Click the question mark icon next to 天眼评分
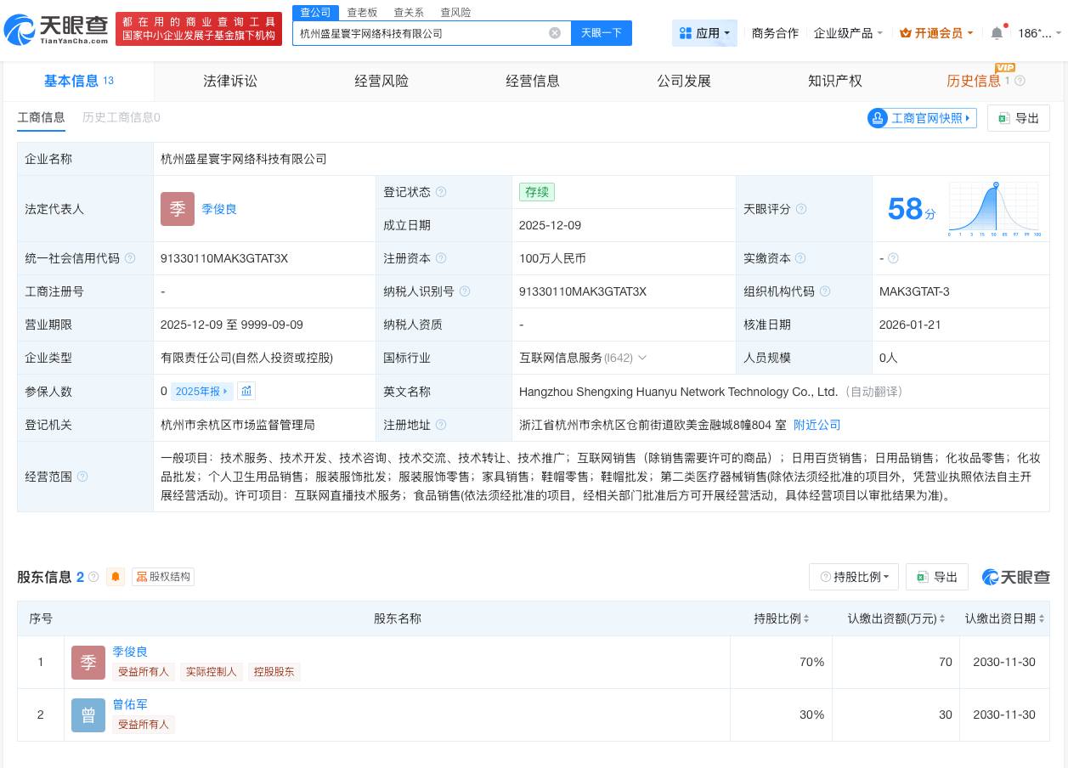 (801, 209)
